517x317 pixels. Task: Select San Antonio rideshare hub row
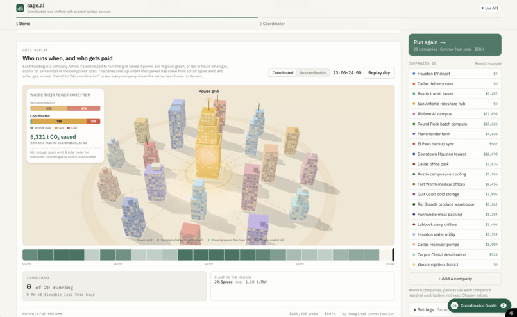tap(455, 104)
